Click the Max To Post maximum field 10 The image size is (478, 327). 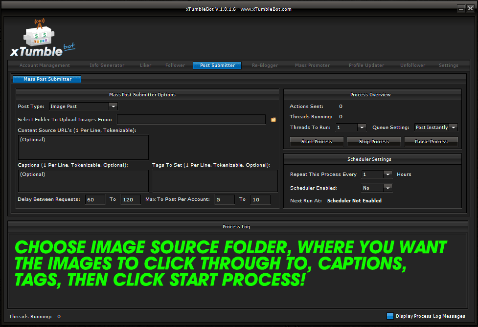(x=260, y=199)
